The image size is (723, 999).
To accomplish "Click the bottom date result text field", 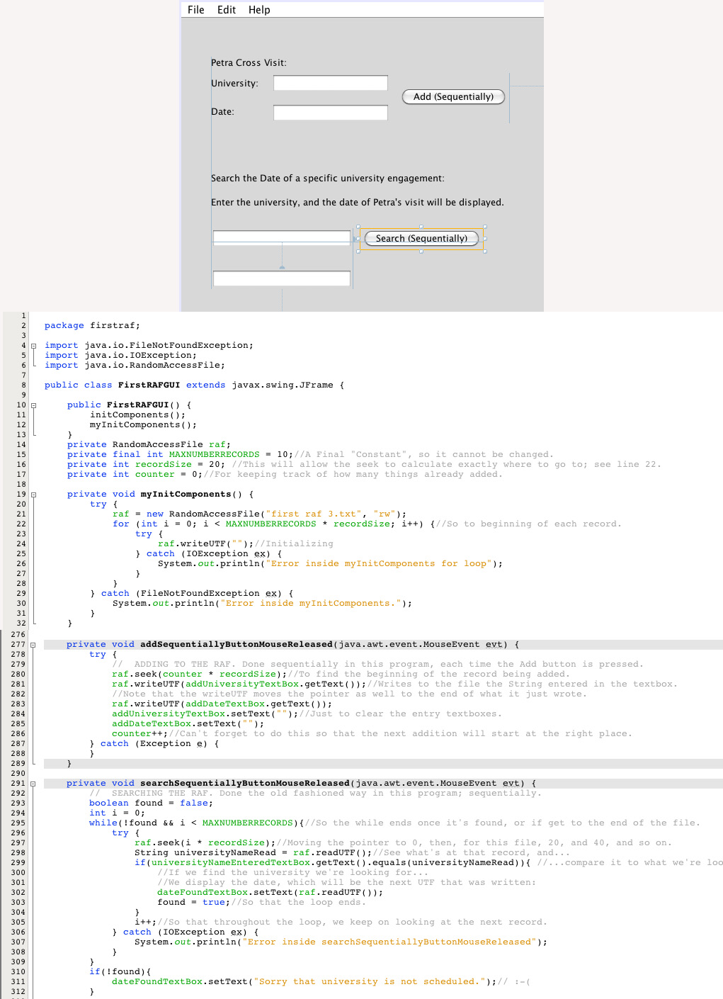I will point(282,278).
